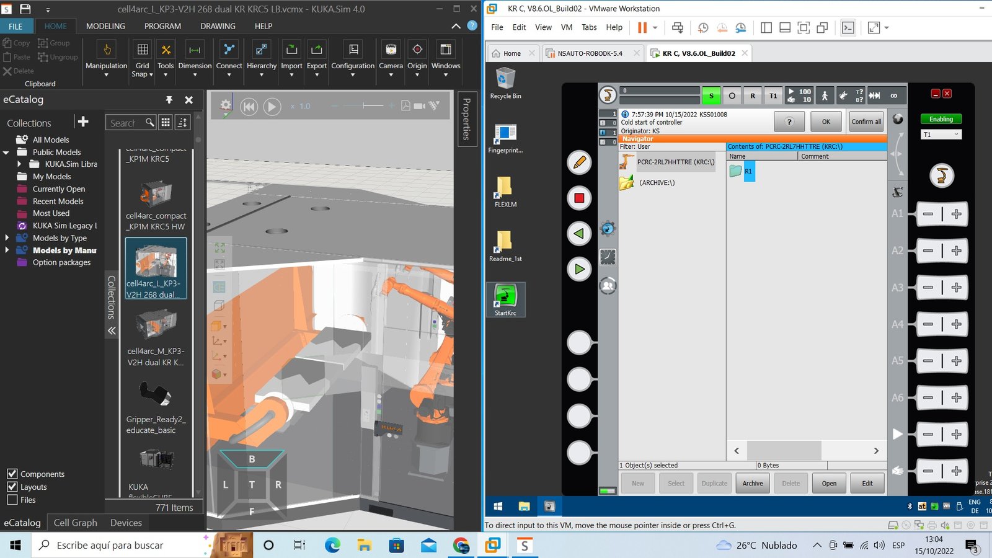Toggle the drives O status button
Viewport: 992px width, 558px height.
(732, 95)
